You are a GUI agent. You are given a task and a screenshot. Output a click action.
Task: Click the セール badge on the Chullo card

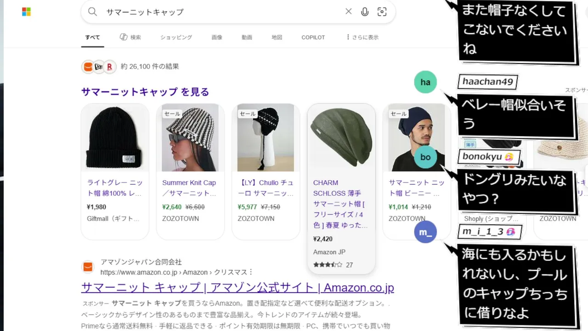(x=248, y=114)
